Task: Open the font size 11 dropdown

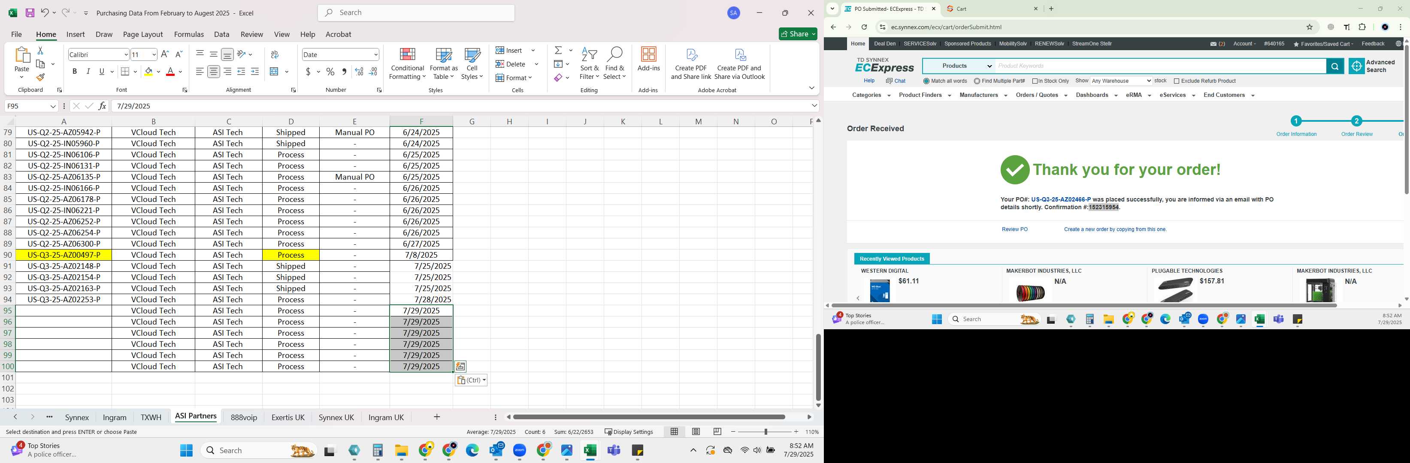Action: [154, 55]
